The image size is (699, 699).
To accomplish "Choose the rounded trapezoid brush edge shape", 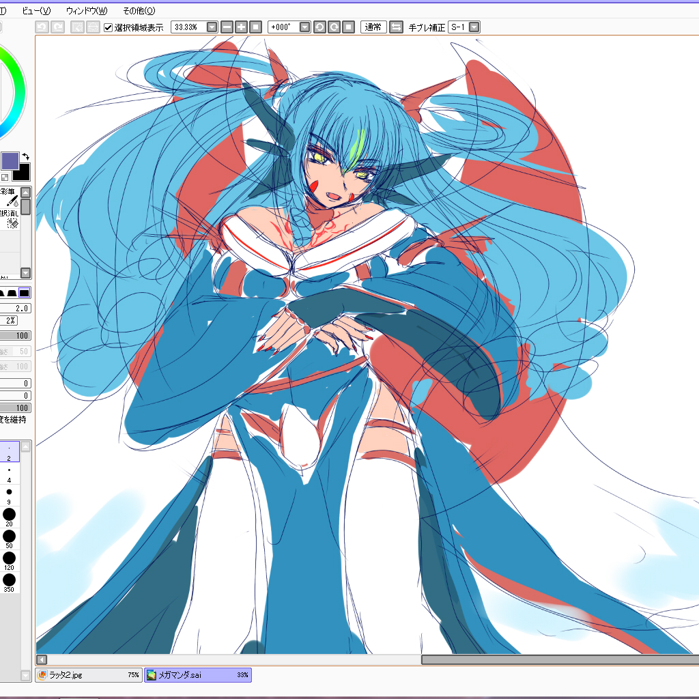I will pos(12,292).
